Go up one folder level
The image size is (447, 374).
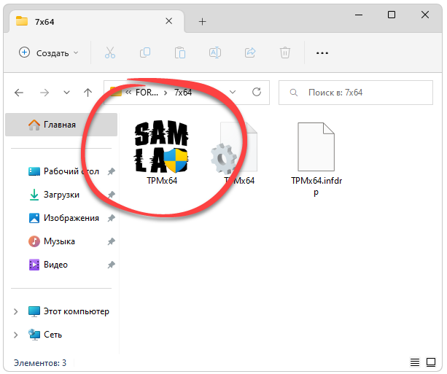88,93
